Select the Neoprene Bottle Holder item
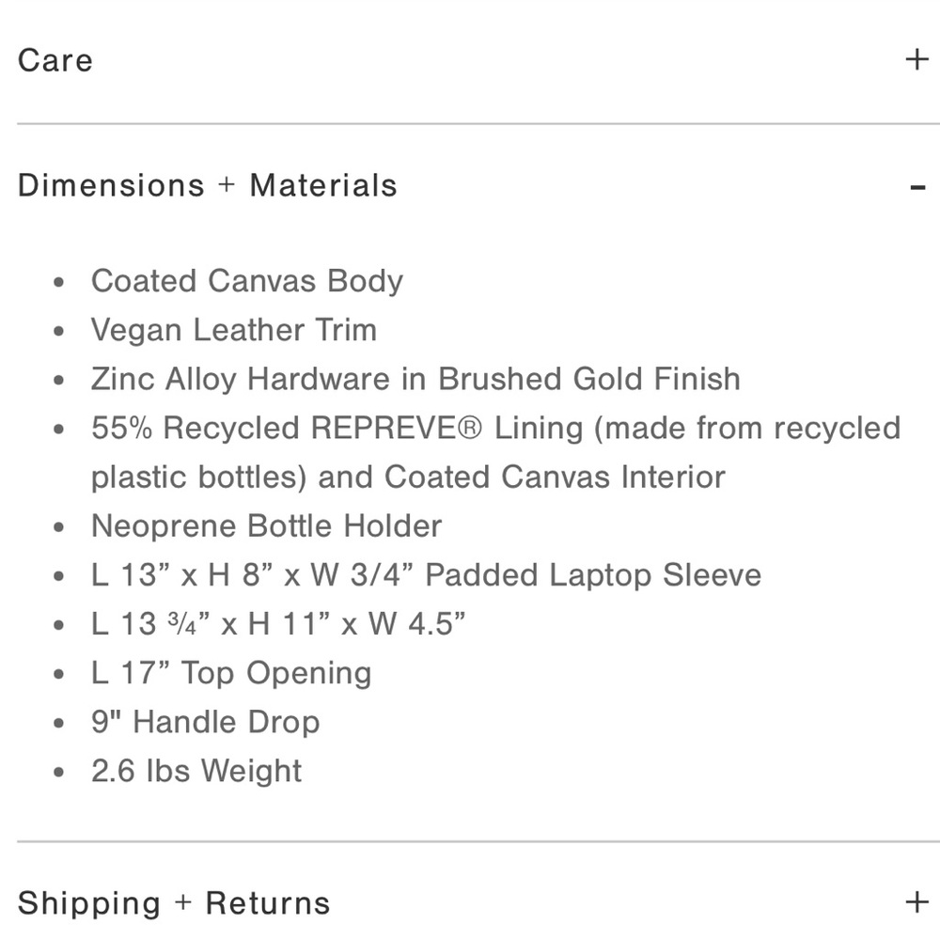This screenshot has height=940, width=940. (x=266, y=525)
